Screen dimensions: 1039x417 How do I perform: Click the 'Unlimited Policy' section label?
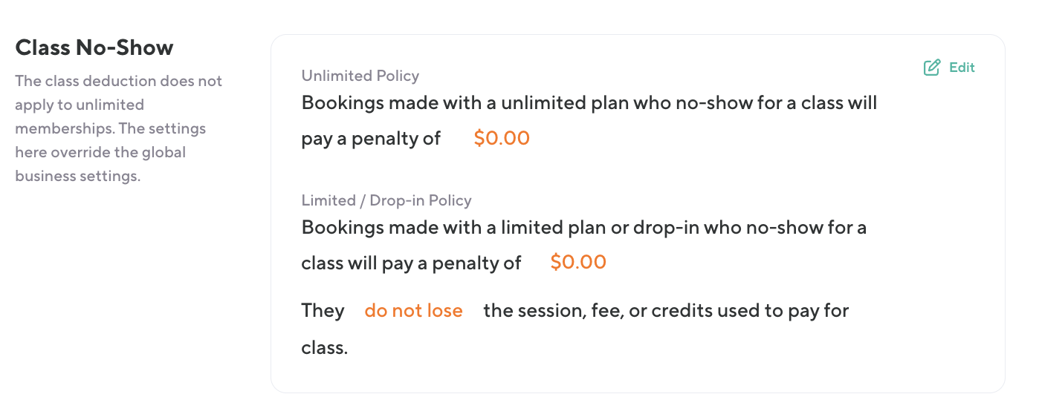360,76
